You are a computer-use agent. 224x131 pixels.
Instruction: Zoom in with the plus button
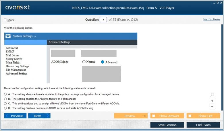click(x=212, y=101)
